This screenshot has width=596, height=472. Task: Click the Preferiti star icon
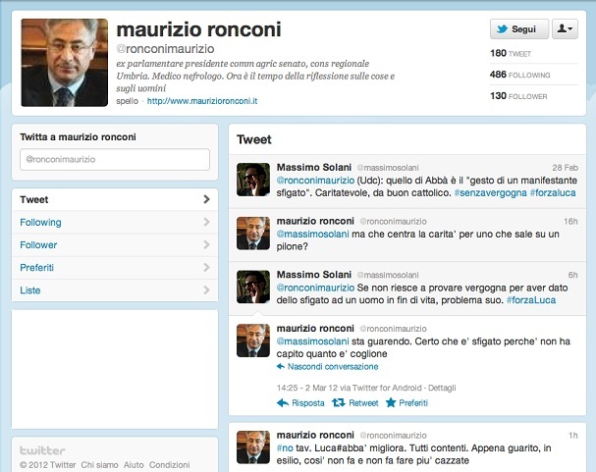tap(391, 402)
